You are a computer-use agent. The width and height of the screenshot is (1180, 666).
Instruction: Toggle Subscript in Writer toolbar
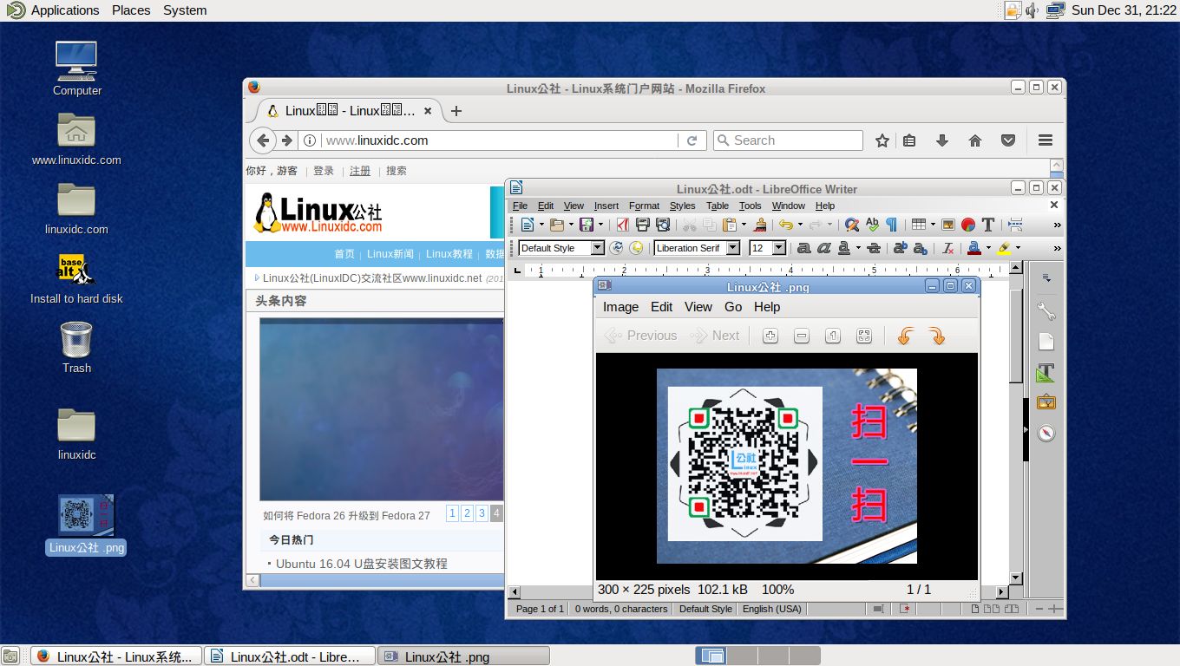pyautogui.click(x=921, y=248)
